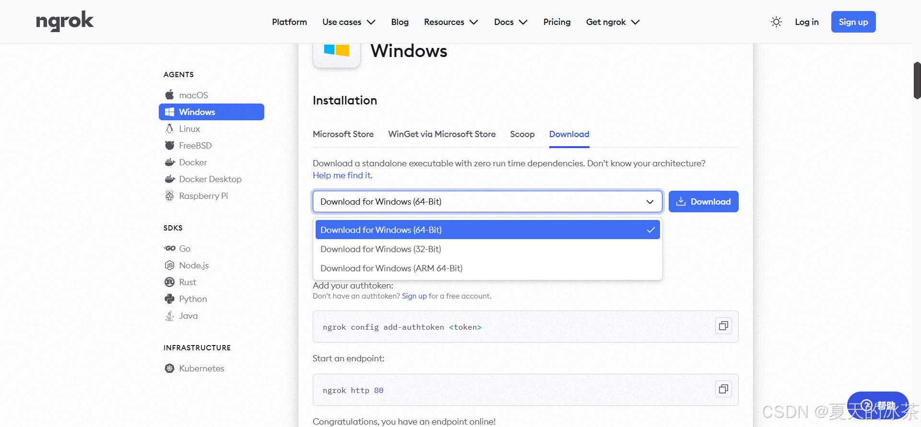
Task: Select the Windows item label in the sidebar
Action: [197, 112]
